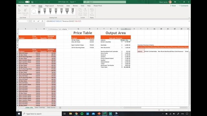
Task: Click the horizontal scrollbar thumb
Action: (x=160, y=108)
